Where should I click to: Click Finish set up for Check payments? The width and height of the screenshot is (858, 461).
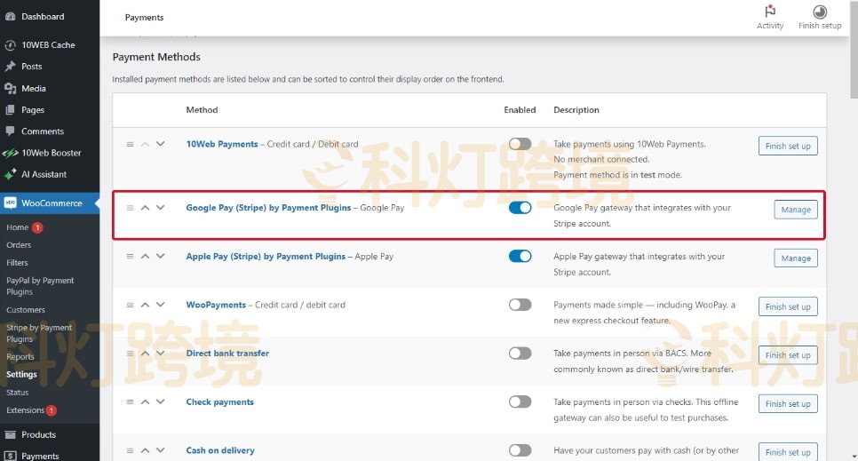pos(788,403)
